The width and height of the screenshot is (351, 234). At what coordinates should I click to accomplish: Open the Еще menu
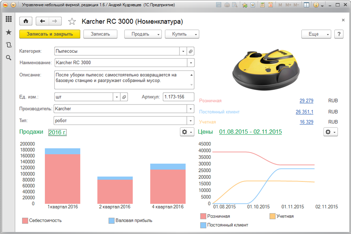[x=316, y=34]
